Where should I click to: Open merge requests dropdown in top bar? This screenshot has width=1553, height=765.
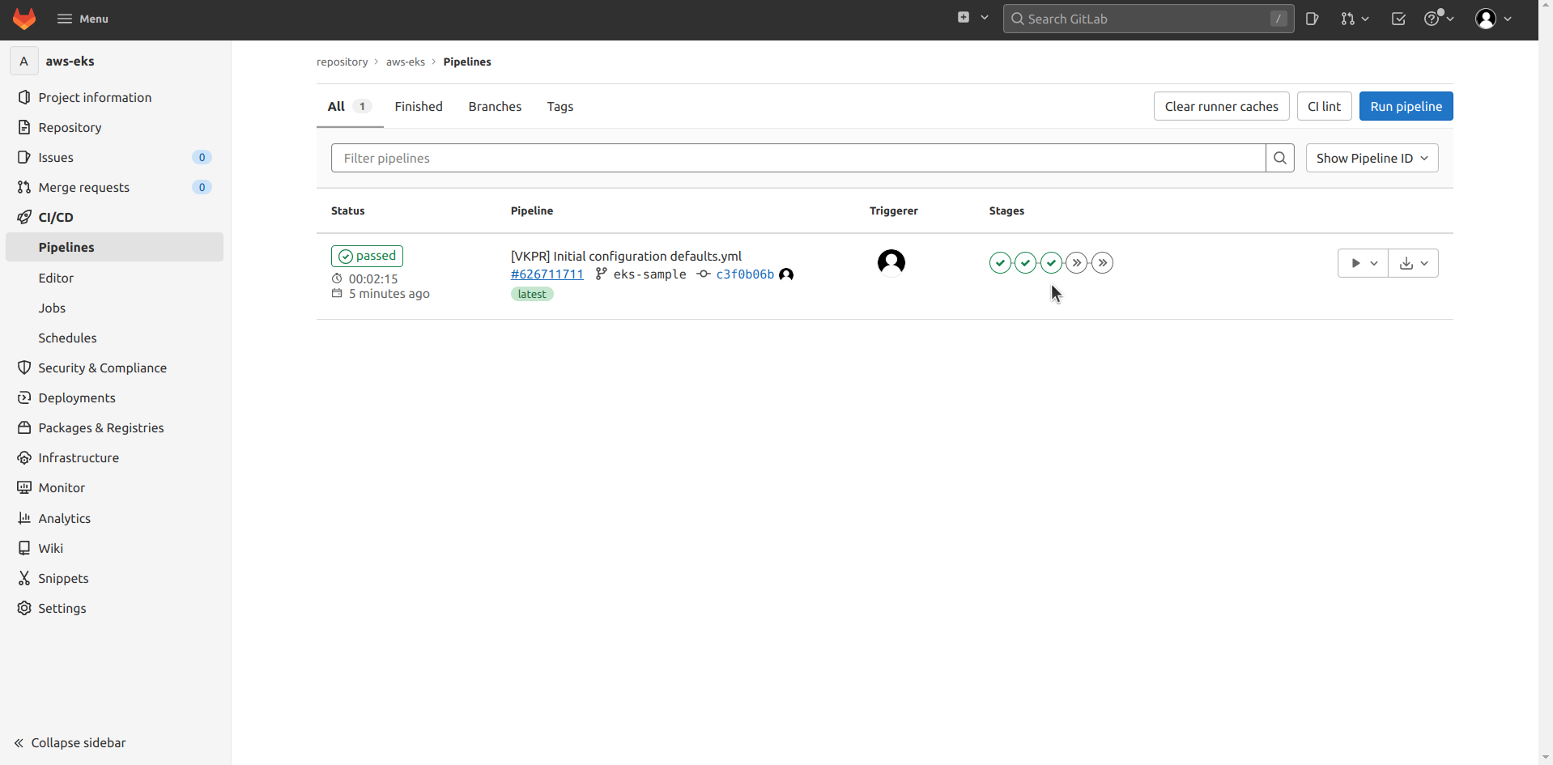tap(1355, 19)
